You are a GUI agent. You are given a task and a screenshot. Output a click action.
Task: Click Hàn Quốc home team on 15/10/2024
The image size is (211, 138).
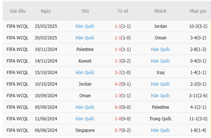pyautogui.click(x=85, y=72)
